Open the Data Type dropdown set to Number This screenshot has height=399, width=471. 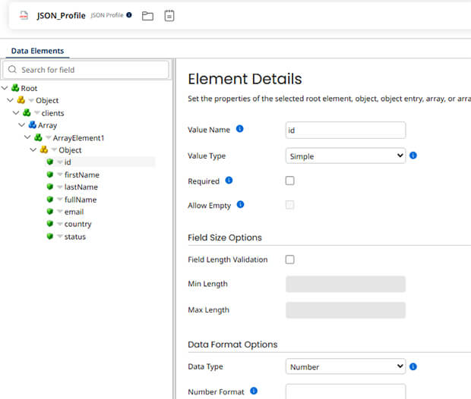(346, 366)
